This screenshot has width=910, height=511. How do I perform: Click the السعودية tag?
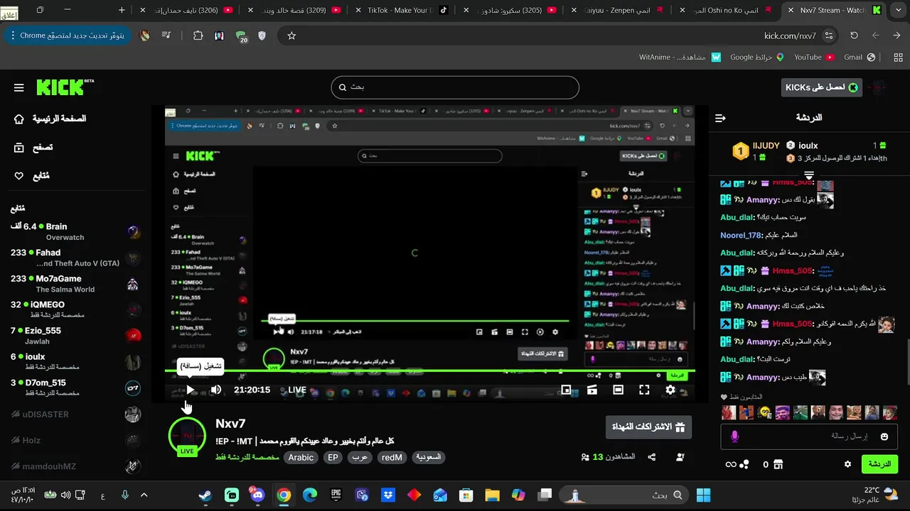[428, 458]
